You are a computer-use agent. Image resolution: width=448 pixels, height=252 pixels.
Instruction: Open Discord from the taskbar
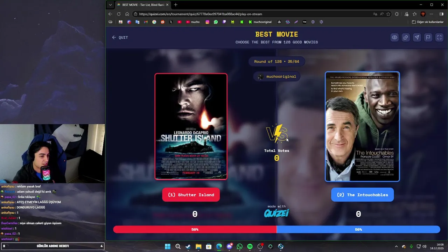point(229,246)
